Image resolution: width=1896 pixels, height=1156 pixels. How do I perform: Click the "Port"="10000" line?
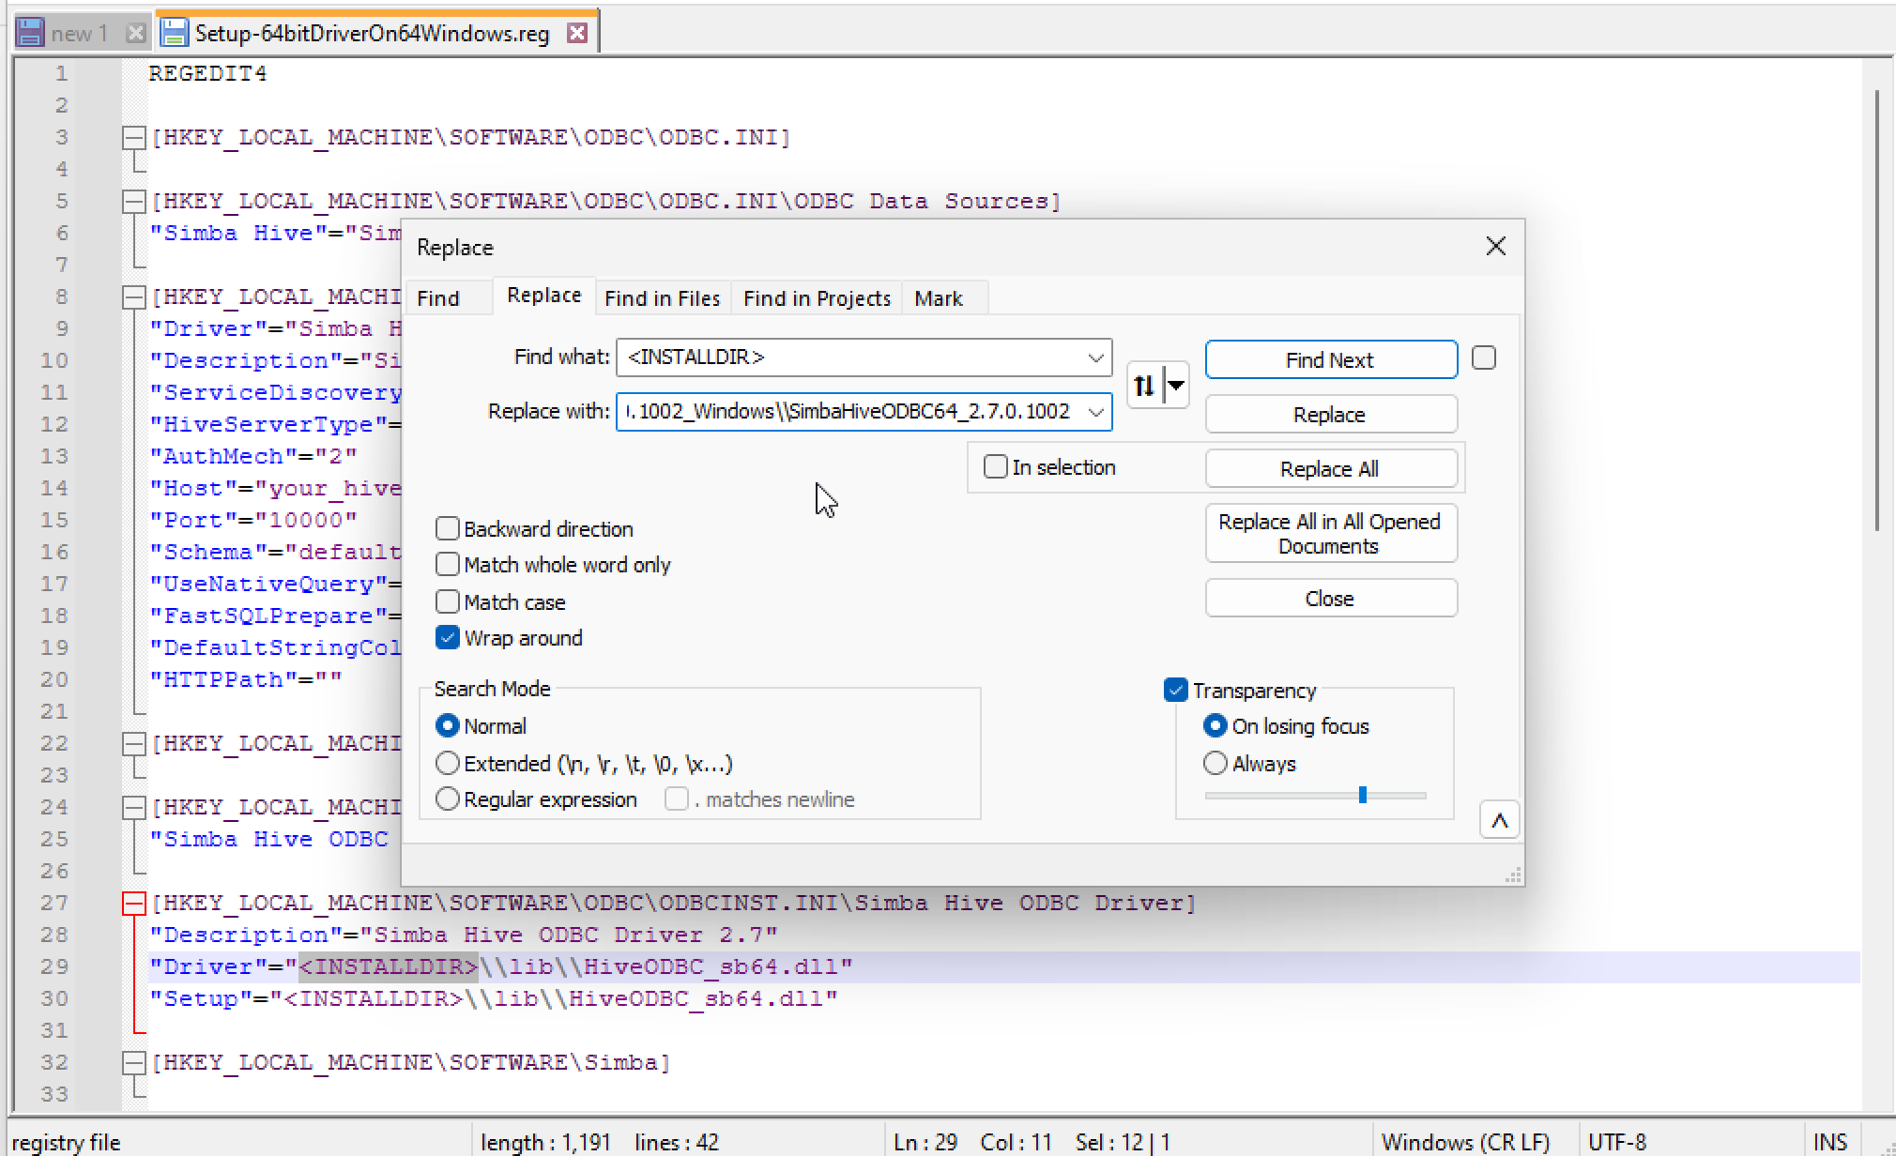point(253,521)
